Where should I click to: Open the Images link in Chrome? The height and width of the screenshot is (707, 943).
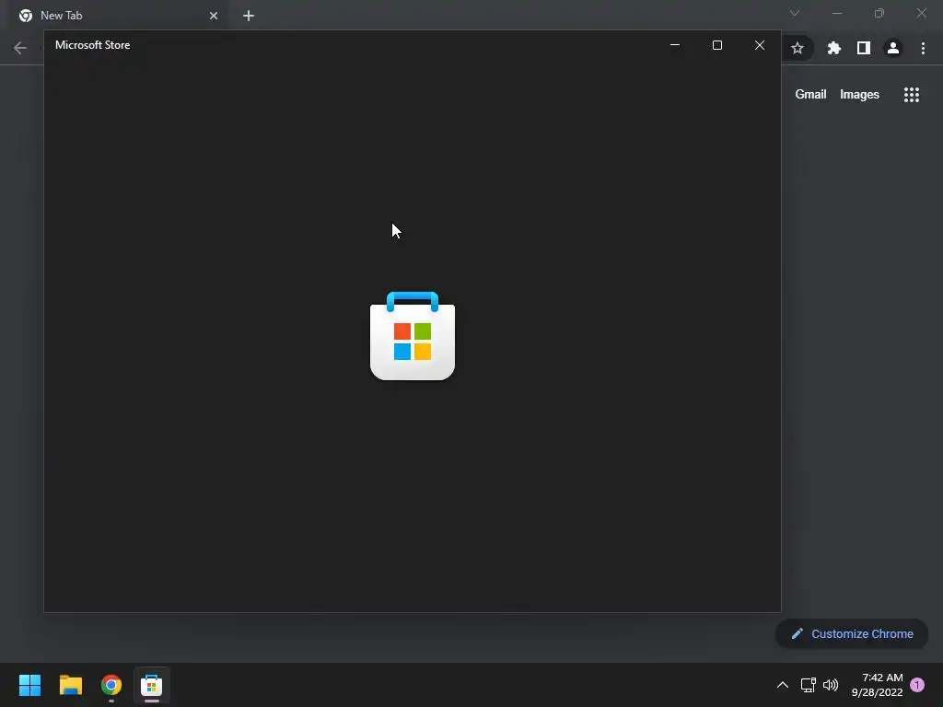pyautogui.click(x=859, y=95)
